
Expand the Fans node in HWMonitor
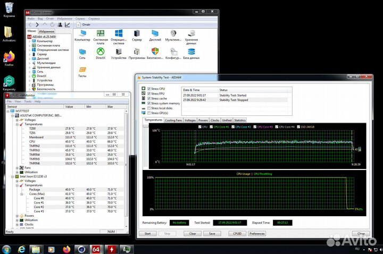click(x=17, y=168)
